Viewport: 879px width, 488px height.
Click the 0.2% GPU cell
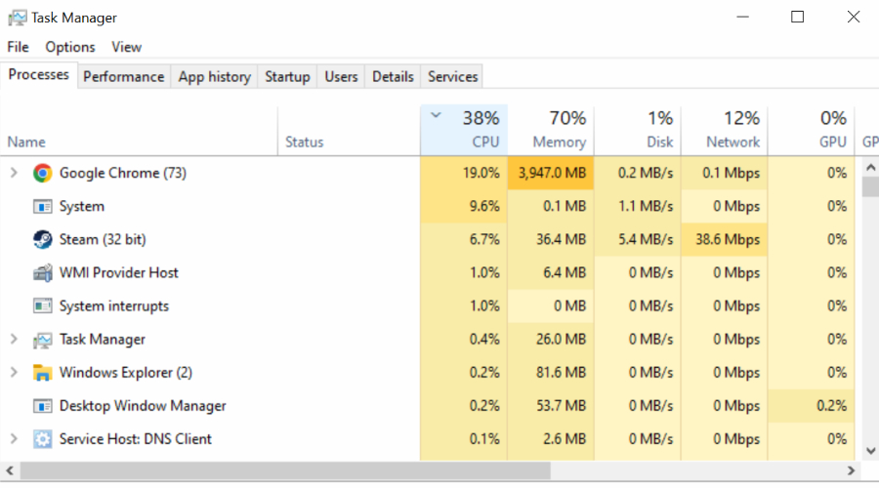coord(812,406)
